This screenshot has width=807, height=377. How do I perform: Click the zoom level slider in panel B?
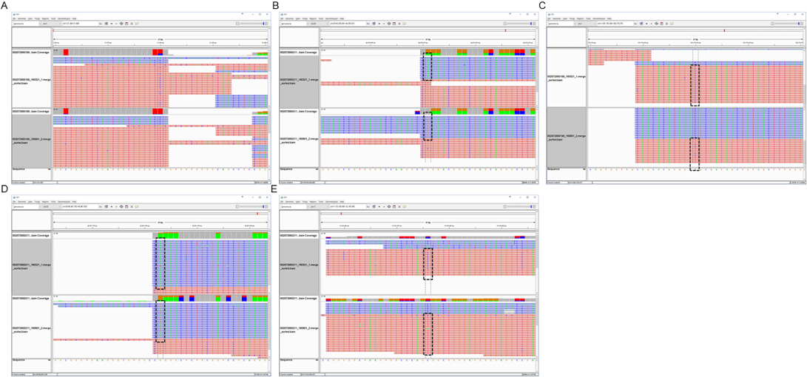pyautogui.click(x=519, y=23)
